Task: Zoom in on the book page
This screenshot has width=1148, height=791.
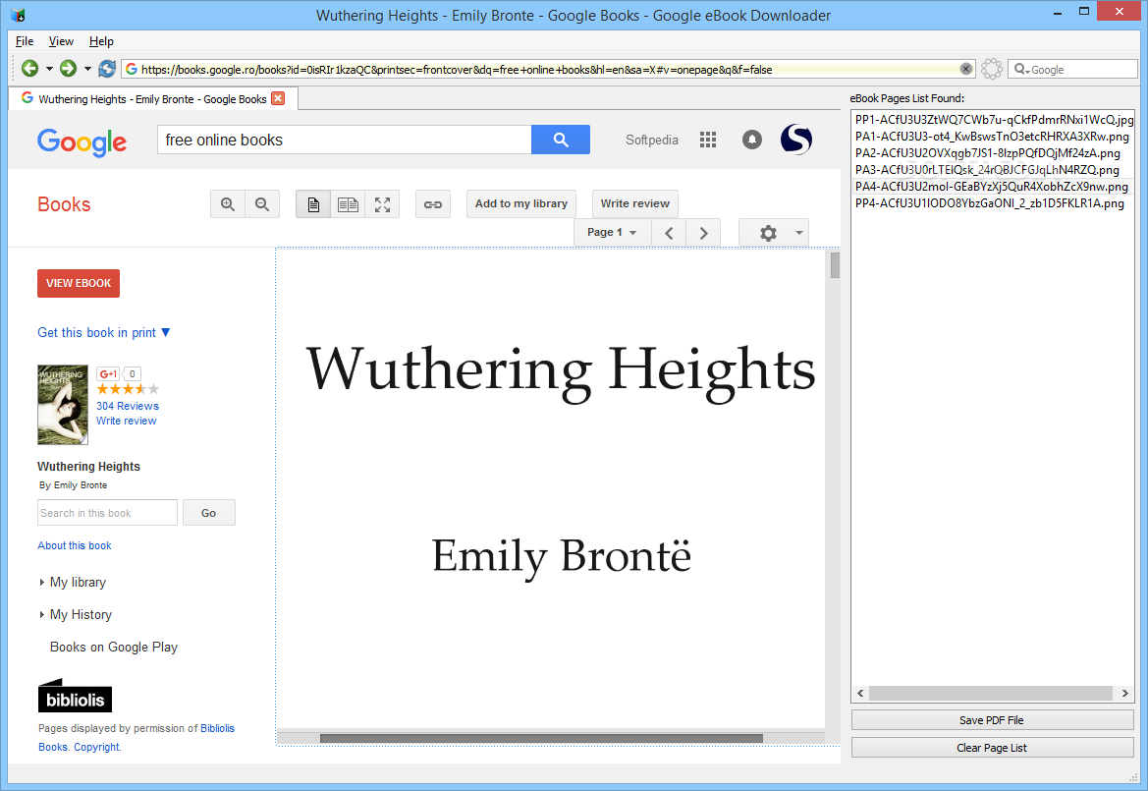Action: click(228, 204)
